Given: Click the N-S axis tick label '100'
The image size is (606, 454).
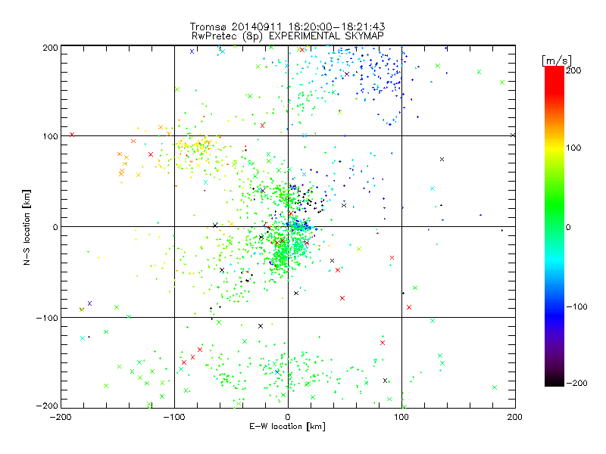Looking at the screenshot, I should coord(50,136).
